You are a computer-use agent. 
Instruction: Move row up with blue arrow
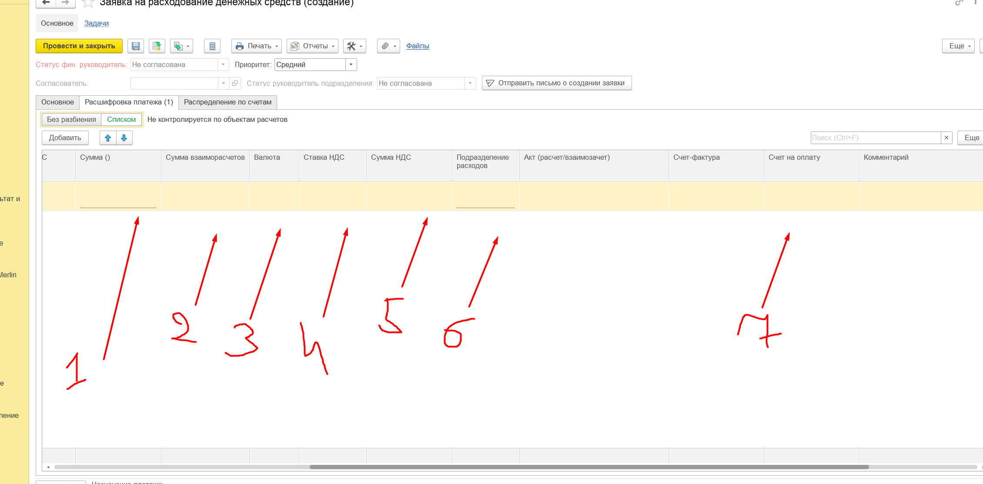tap(108, 138)
